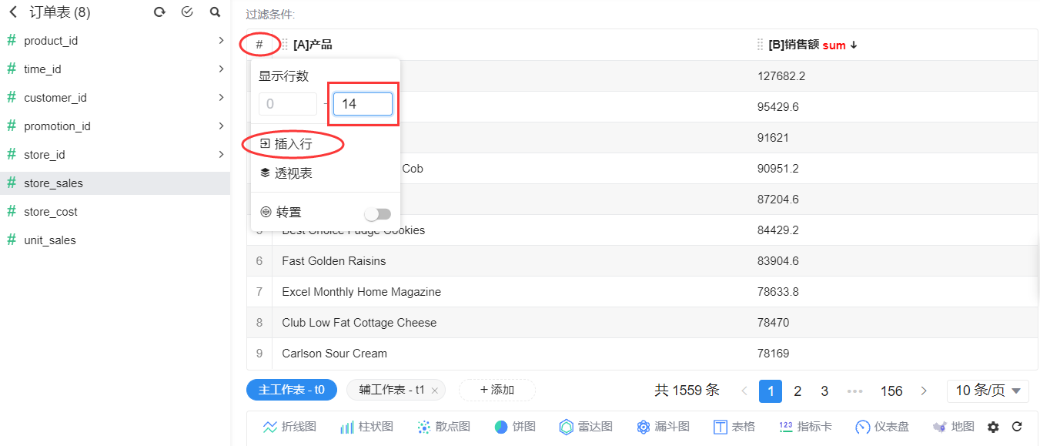Click the hash icon of customer_id
Viewport: 1040px width, 446px height.
pos(12,97)
